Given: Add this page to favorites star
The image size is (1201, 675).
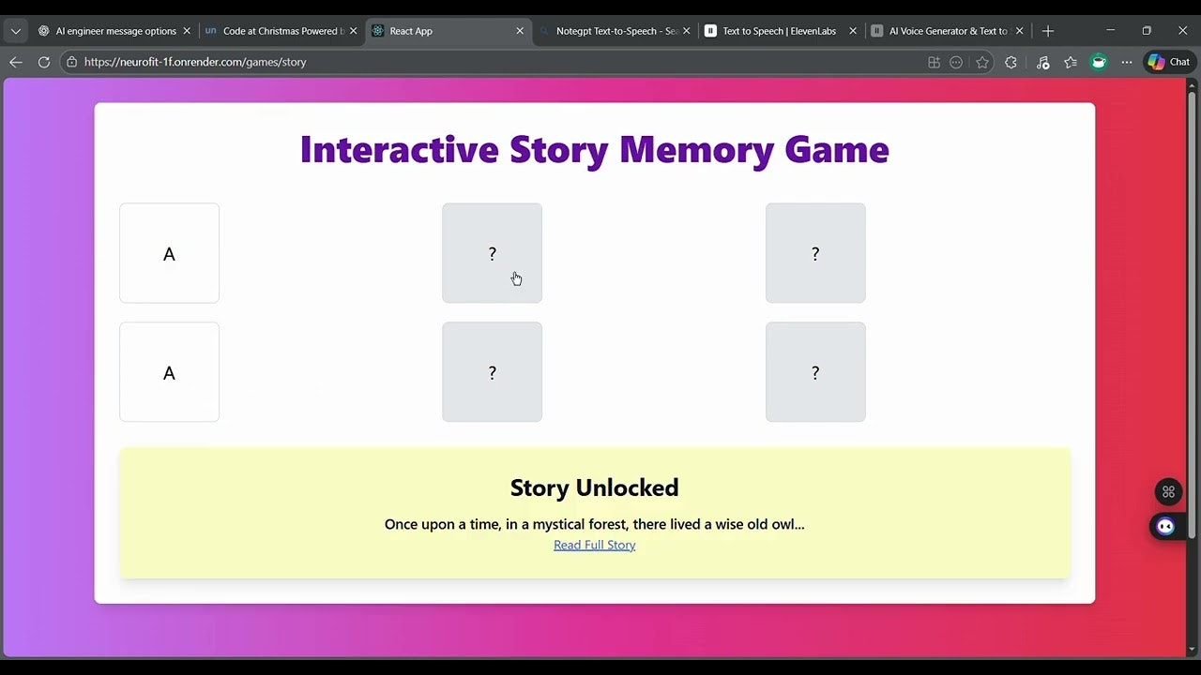Looking at the screenshot, I should [x=982, y=63].
